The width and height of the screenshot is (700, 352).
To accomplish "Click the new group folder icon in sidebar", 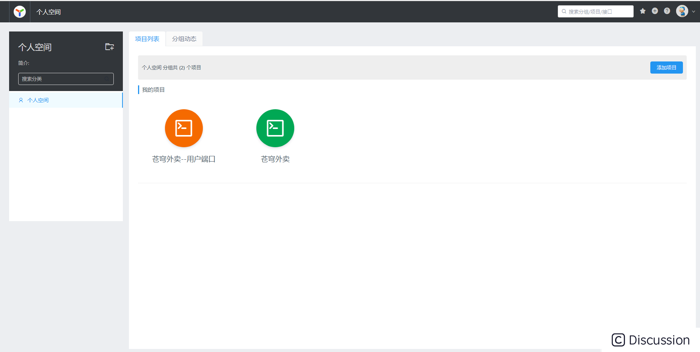I will 109,47.
